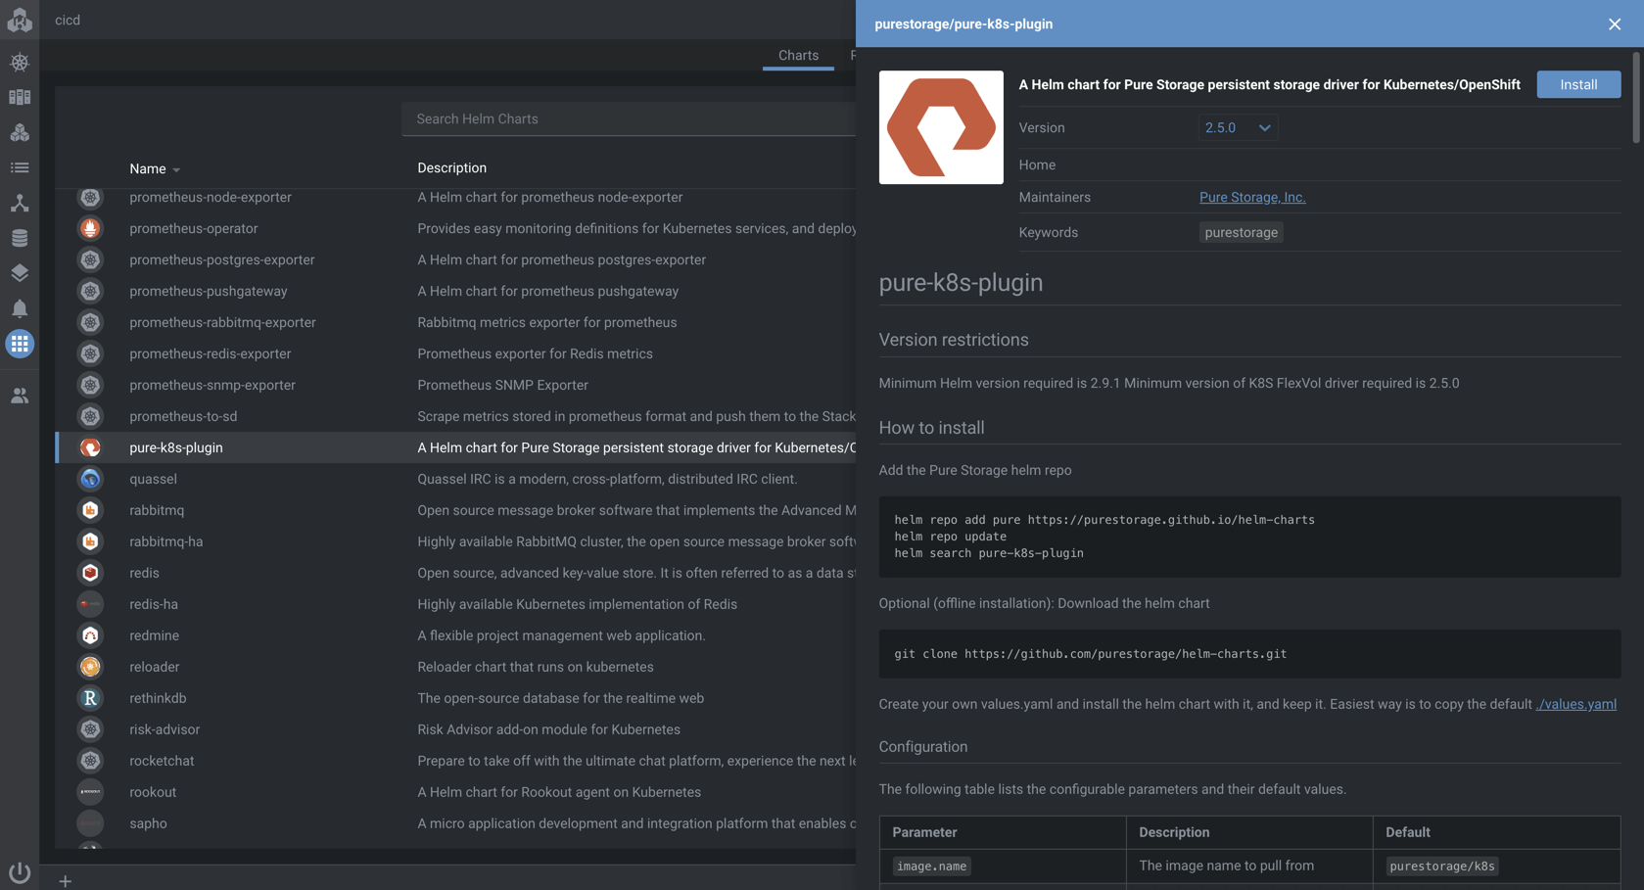
Task: Select the prometheus-pushgateway chart
Action: click(x=455, y=291)
